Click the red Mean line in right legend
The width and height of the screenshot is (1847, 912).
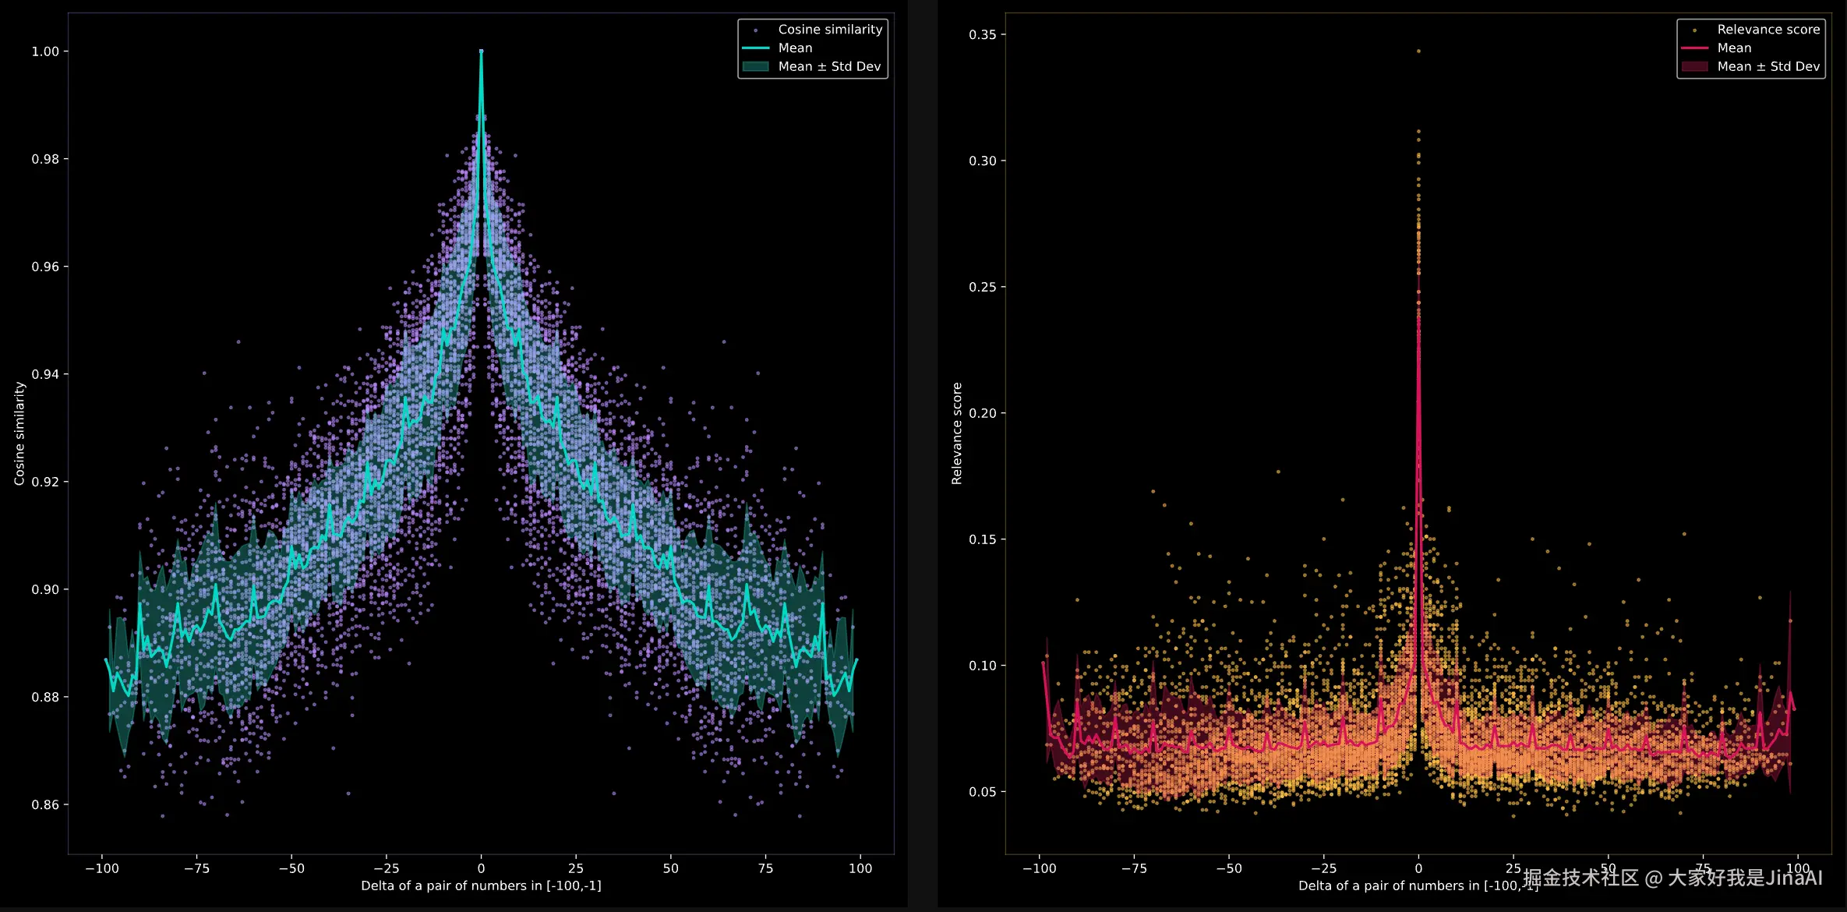1694,48
